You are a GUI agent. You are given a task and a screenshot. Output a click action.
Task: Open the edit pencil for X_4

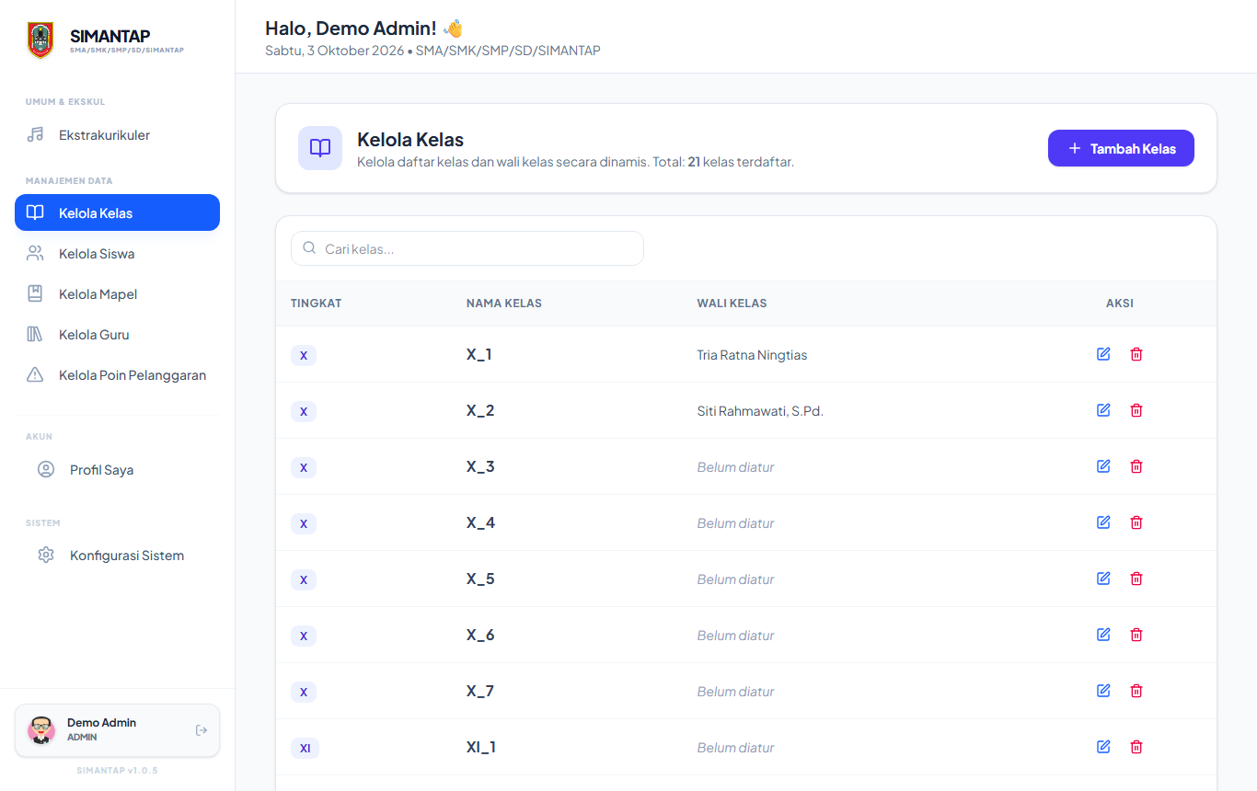pos(1103,522)
